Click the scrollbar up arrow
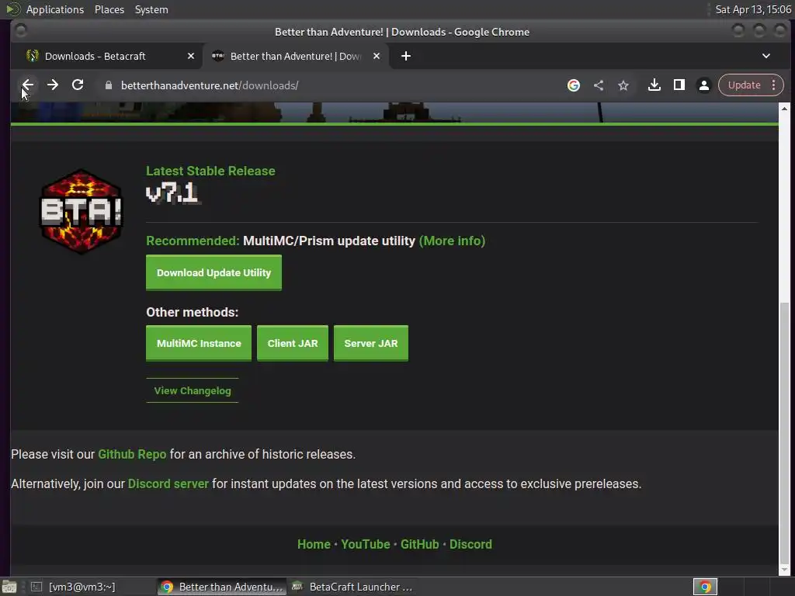This screenshot has width=795, height=596. point(784,109)
